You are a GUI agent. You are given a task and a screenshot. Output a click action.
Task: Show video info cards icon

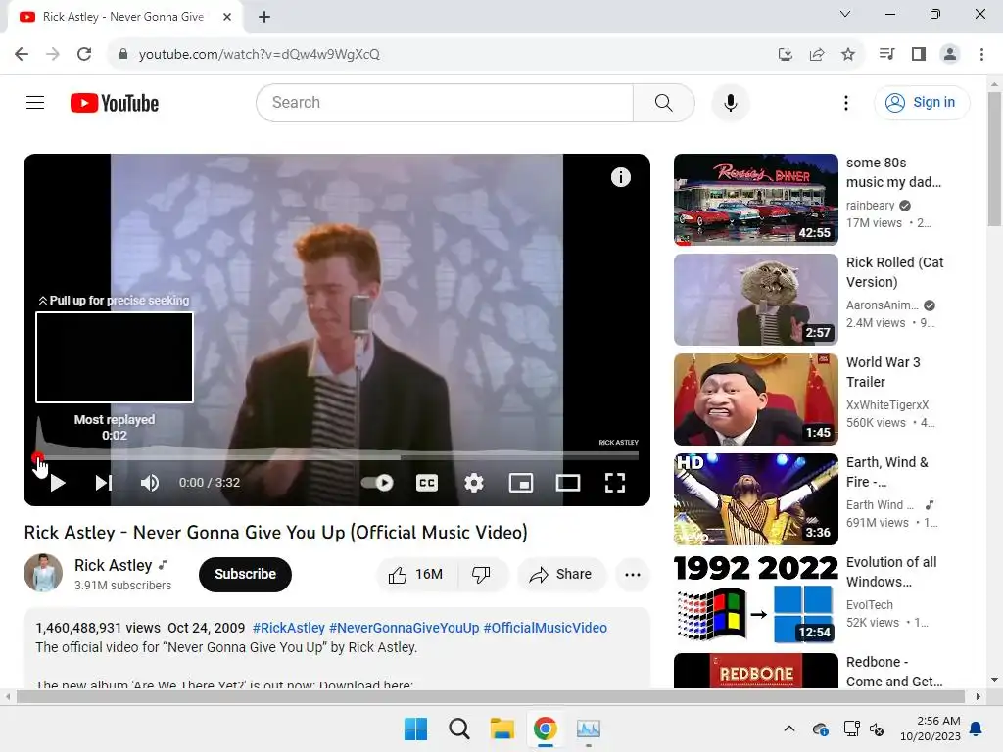(x=620, y=177)
